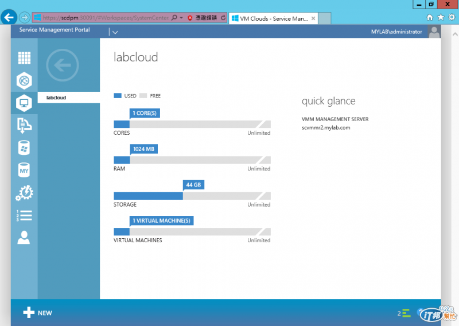Click the address bar search magnifier
Image resolution: width=459 pixels, height=326 pixels.
[174, 18]
